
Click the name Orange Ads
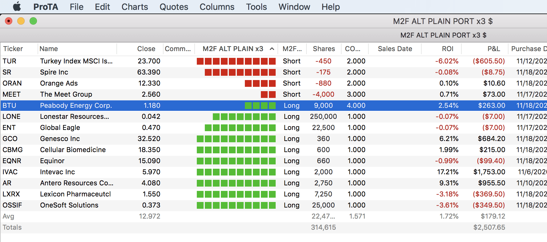[59, 83]
